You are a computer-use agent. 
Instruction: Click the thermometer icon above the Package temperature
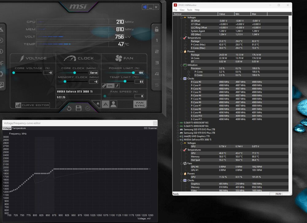coord(185,38)
